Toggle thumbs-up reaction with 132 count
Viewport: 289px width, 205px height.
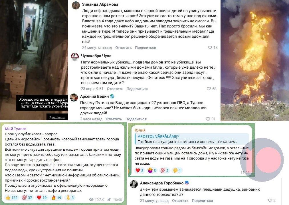click(11, 198)
